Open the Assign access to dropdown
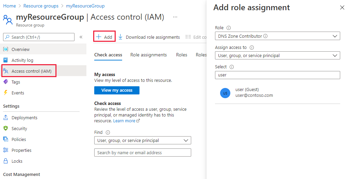The width and height of the screenshot is (347, 179). [x=335, y=55]
